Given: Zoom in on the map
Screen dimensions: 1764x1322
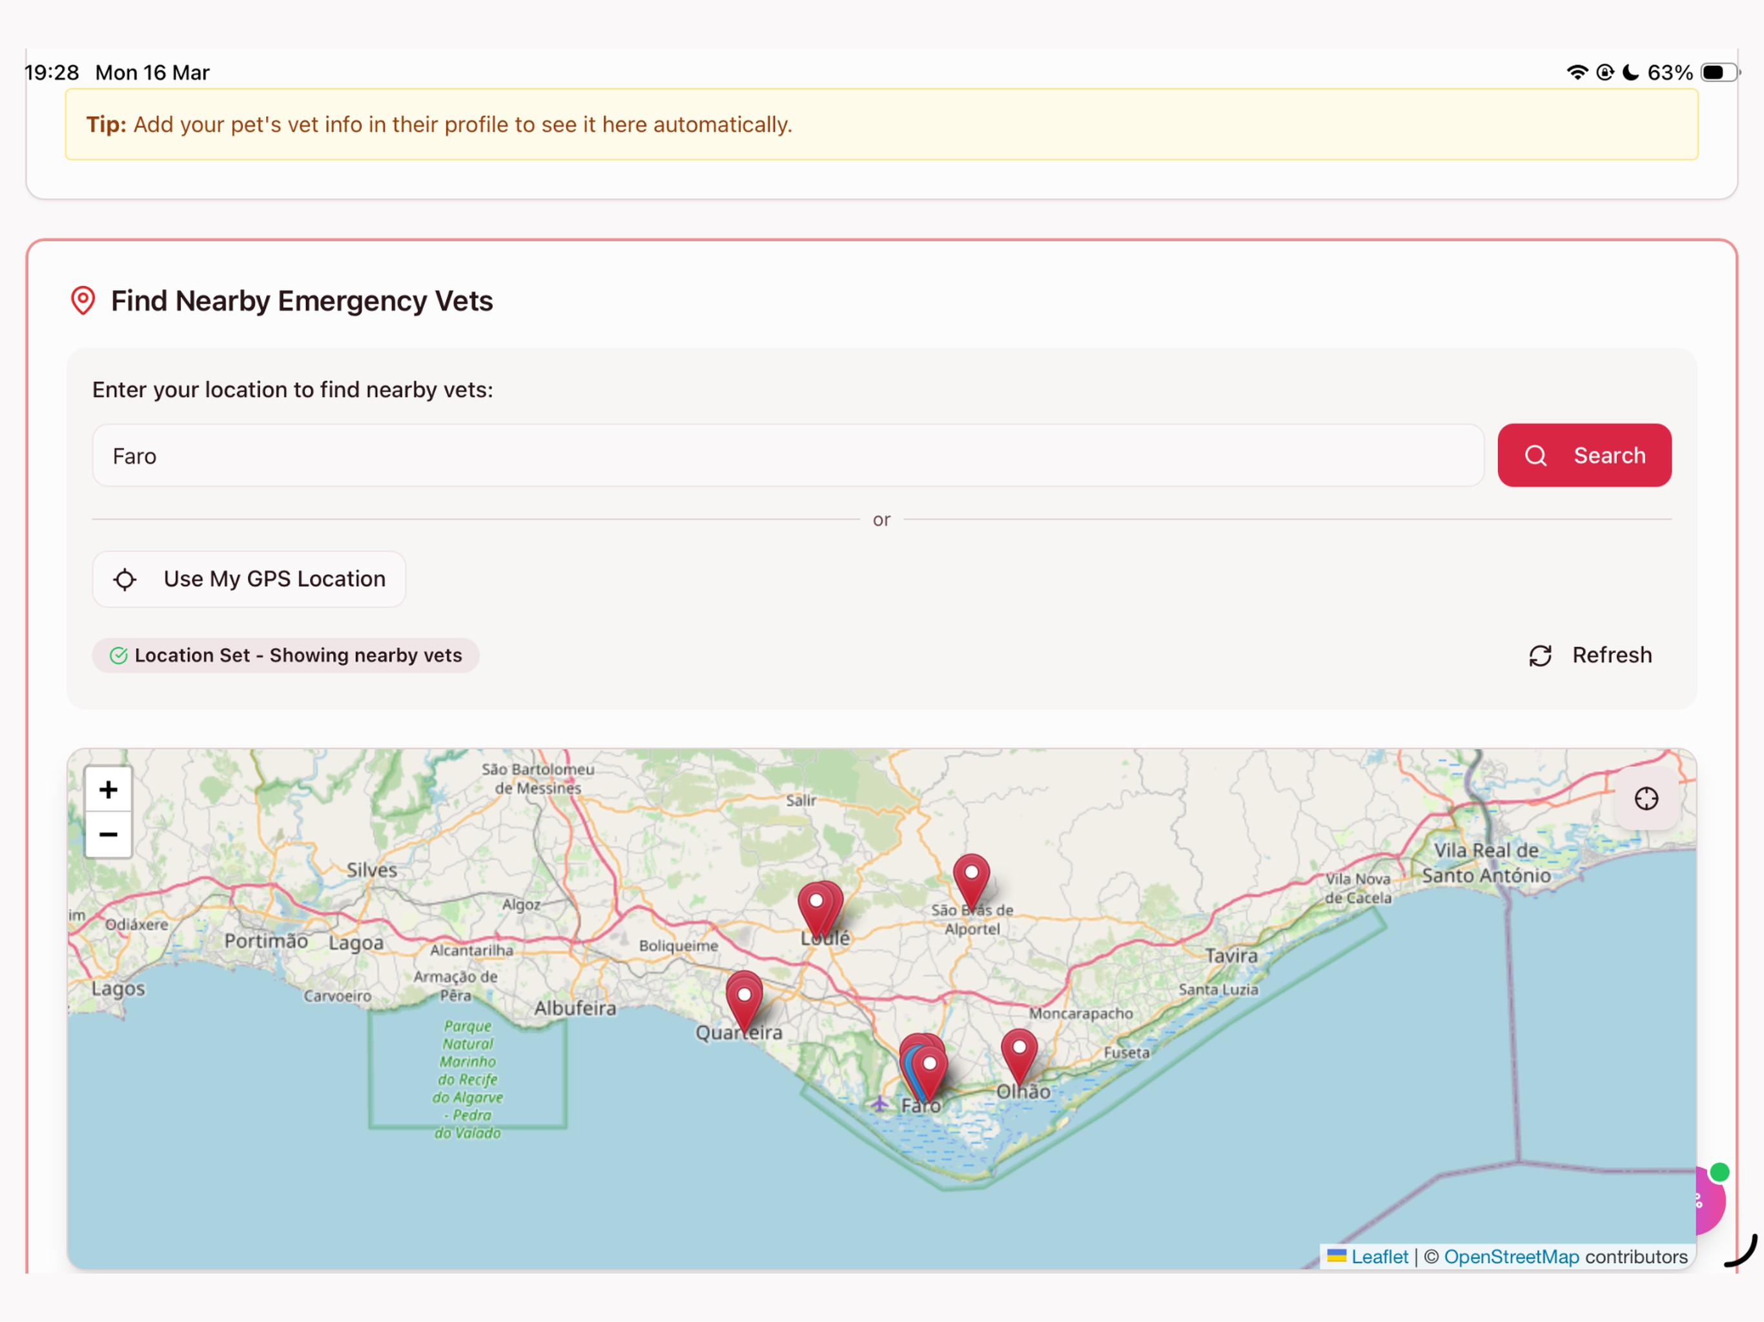Looking at the screenshot, I should tap(108, 789).
